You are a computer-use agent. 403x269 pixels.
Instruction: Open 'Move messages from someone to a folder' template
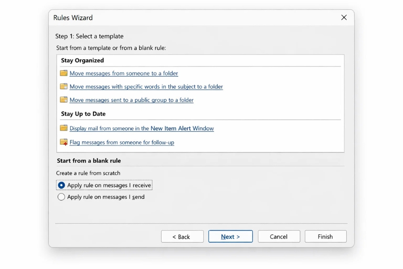[123, 73]
